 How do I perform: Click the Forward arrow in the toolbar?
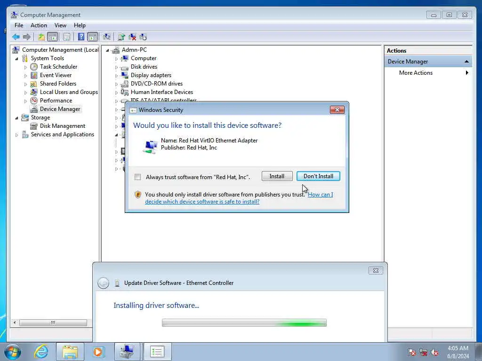(x=27, y=37)
